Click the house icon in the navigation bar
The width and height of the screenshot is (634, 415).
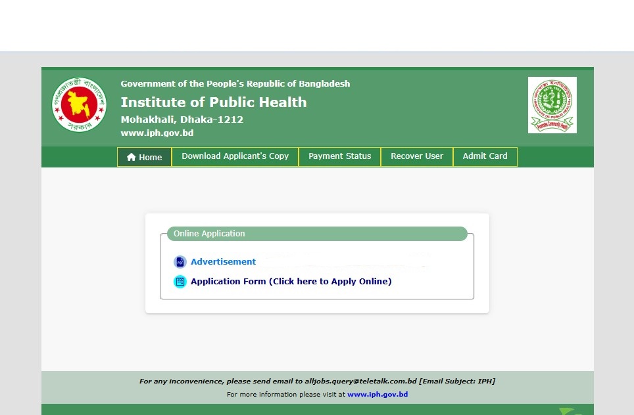(x=132, y=158)
